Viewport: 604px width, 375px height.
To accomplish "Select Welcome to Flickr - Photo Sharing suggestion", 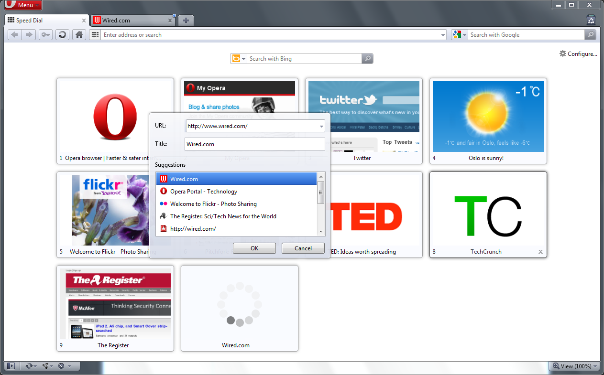I will pos(236,204).
